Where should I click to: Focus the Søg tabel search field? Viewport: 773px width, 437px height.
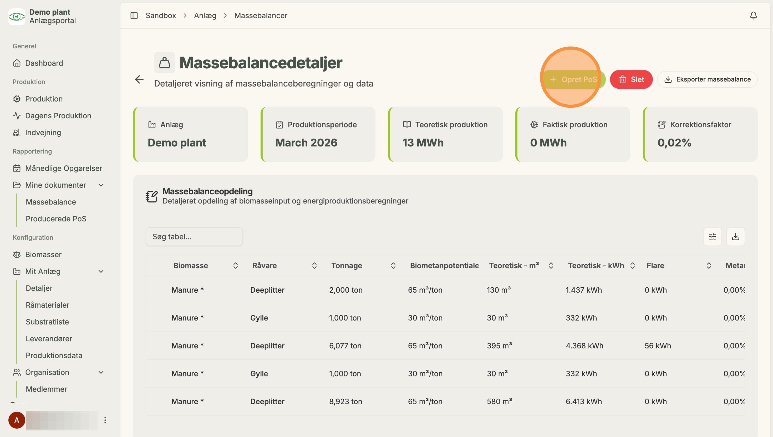point(194,236)
